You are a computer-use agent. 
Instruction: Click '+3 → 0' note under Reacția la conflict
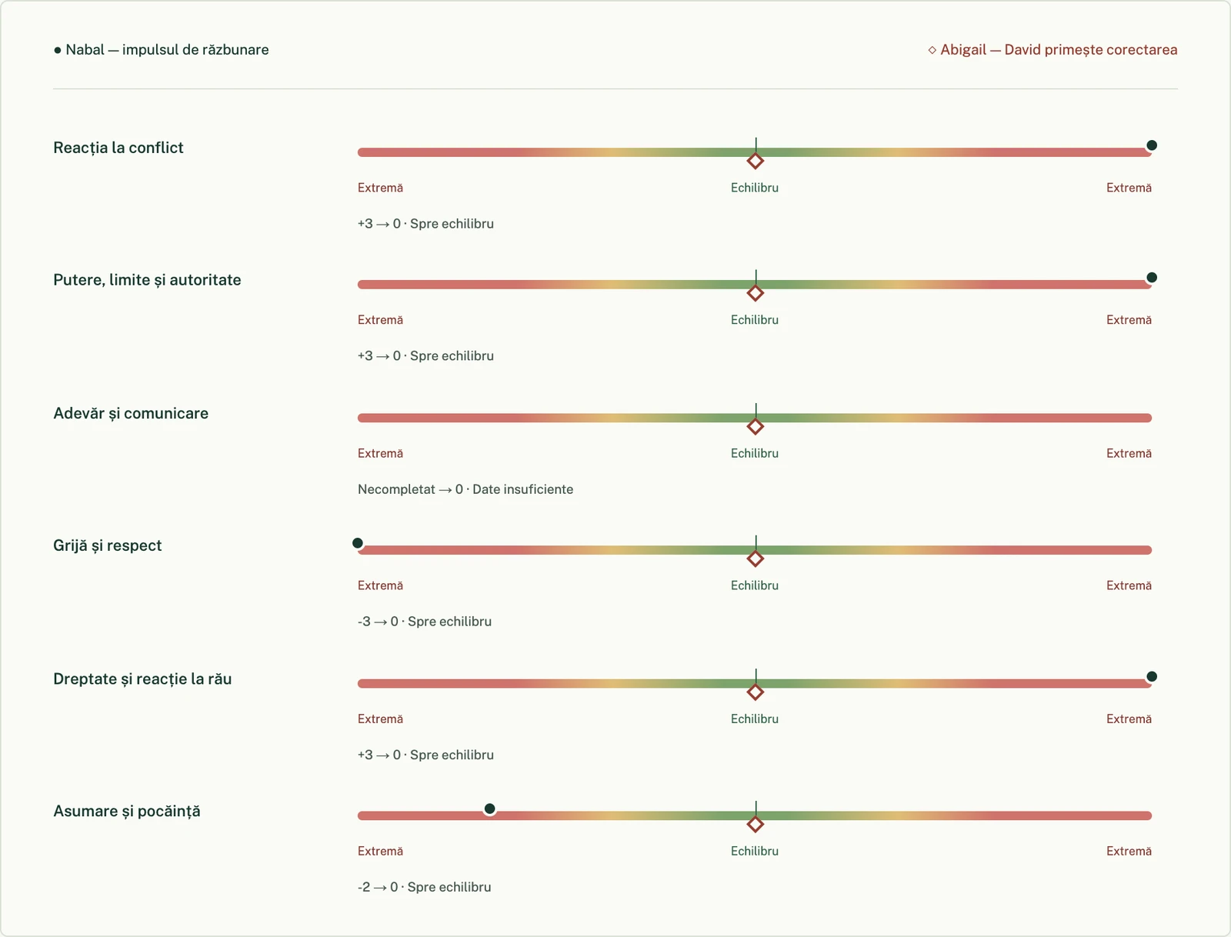(x=425, y=224)
